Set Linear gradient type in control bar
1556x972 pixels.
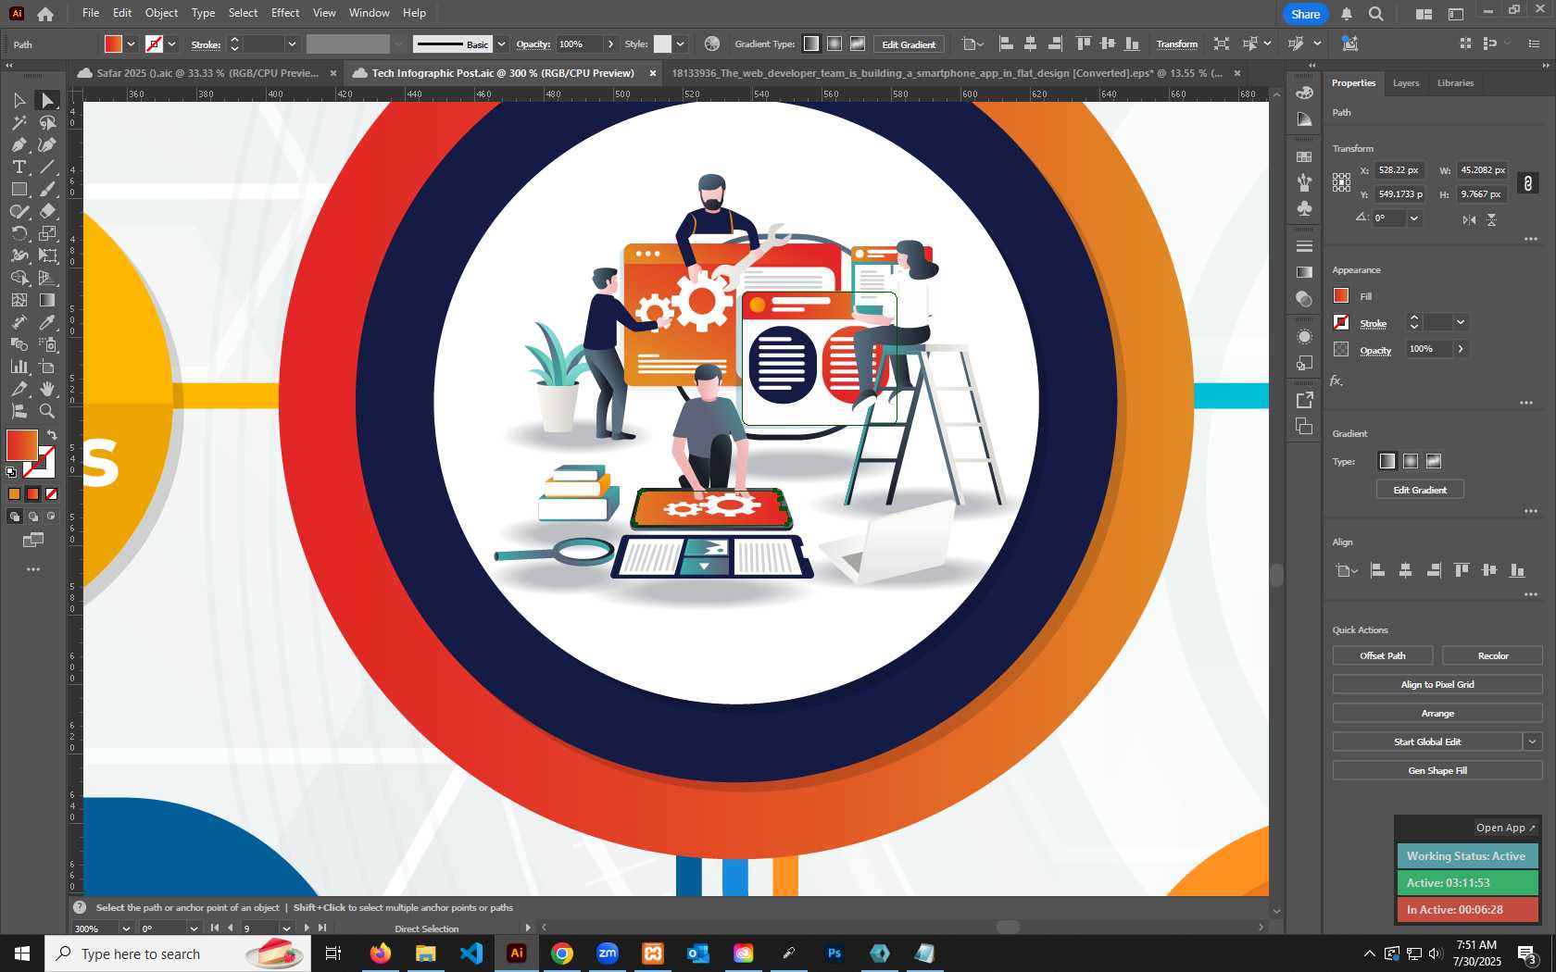click(811, 44)
